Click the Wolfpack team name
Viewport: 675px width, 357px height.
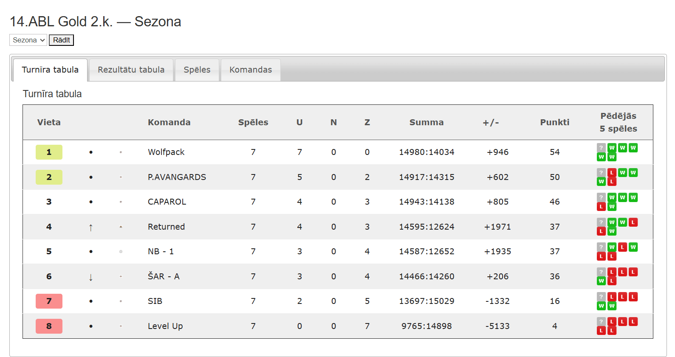(x=166, y=152)
